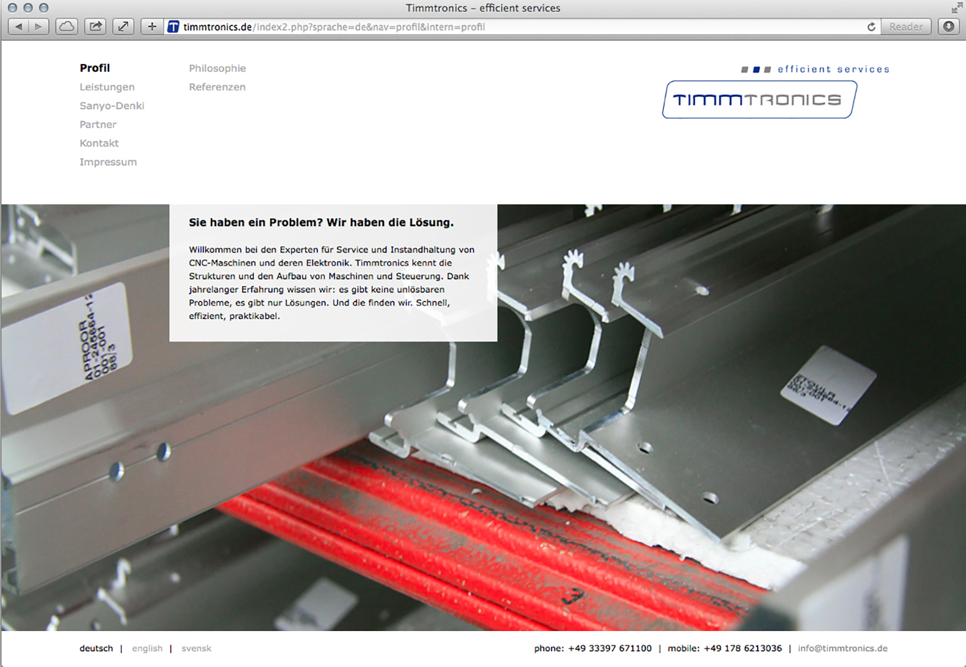The width and height of the screenshot is (966, 667).
Task: Open the Leistungen menu item
Action: 107,87
